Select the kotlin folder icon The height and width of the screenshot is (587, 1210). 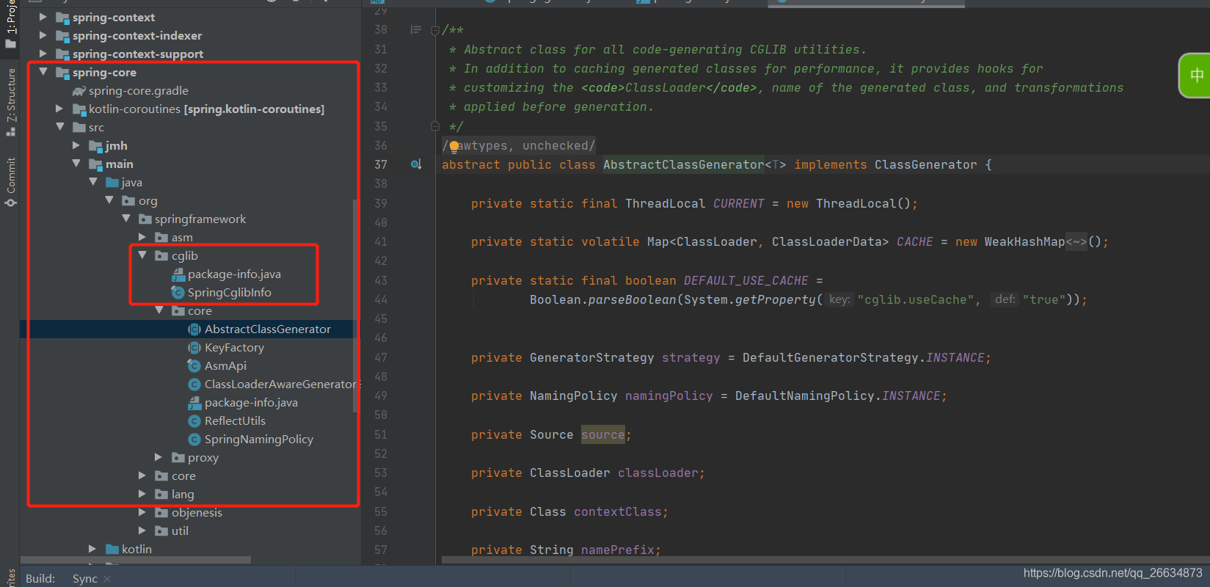[x=112, y=549]
